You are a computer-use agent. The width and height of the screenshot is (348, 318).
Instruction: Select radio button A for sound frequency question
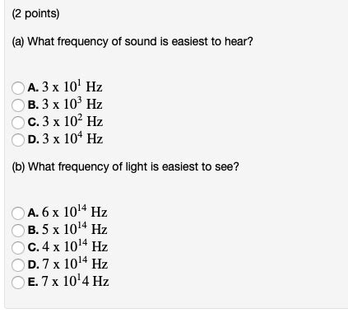pyautogui.click(x=18, y=88)
